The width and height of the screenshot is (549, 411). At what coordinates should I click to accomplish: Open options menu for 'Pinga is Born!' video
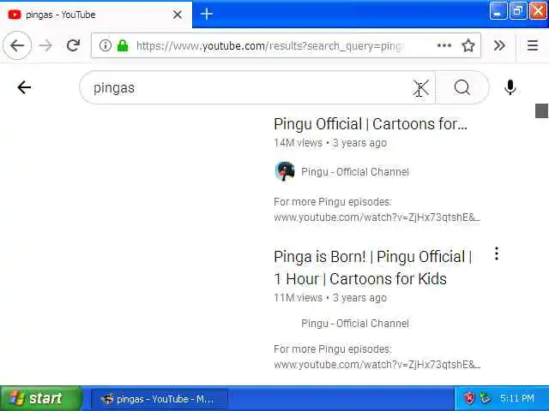pyautogui.click(x=497, y=253)
